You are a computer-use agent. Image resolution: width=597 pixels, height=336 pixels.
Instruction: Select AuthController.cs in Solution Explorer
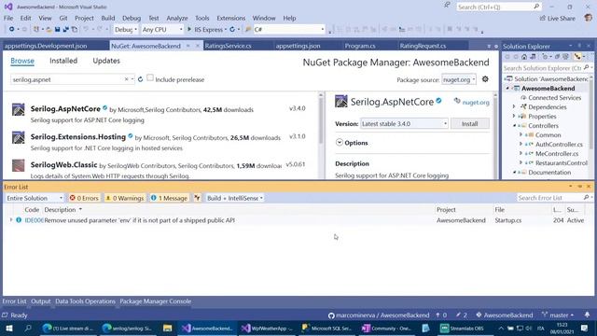(x=559, y=145)
